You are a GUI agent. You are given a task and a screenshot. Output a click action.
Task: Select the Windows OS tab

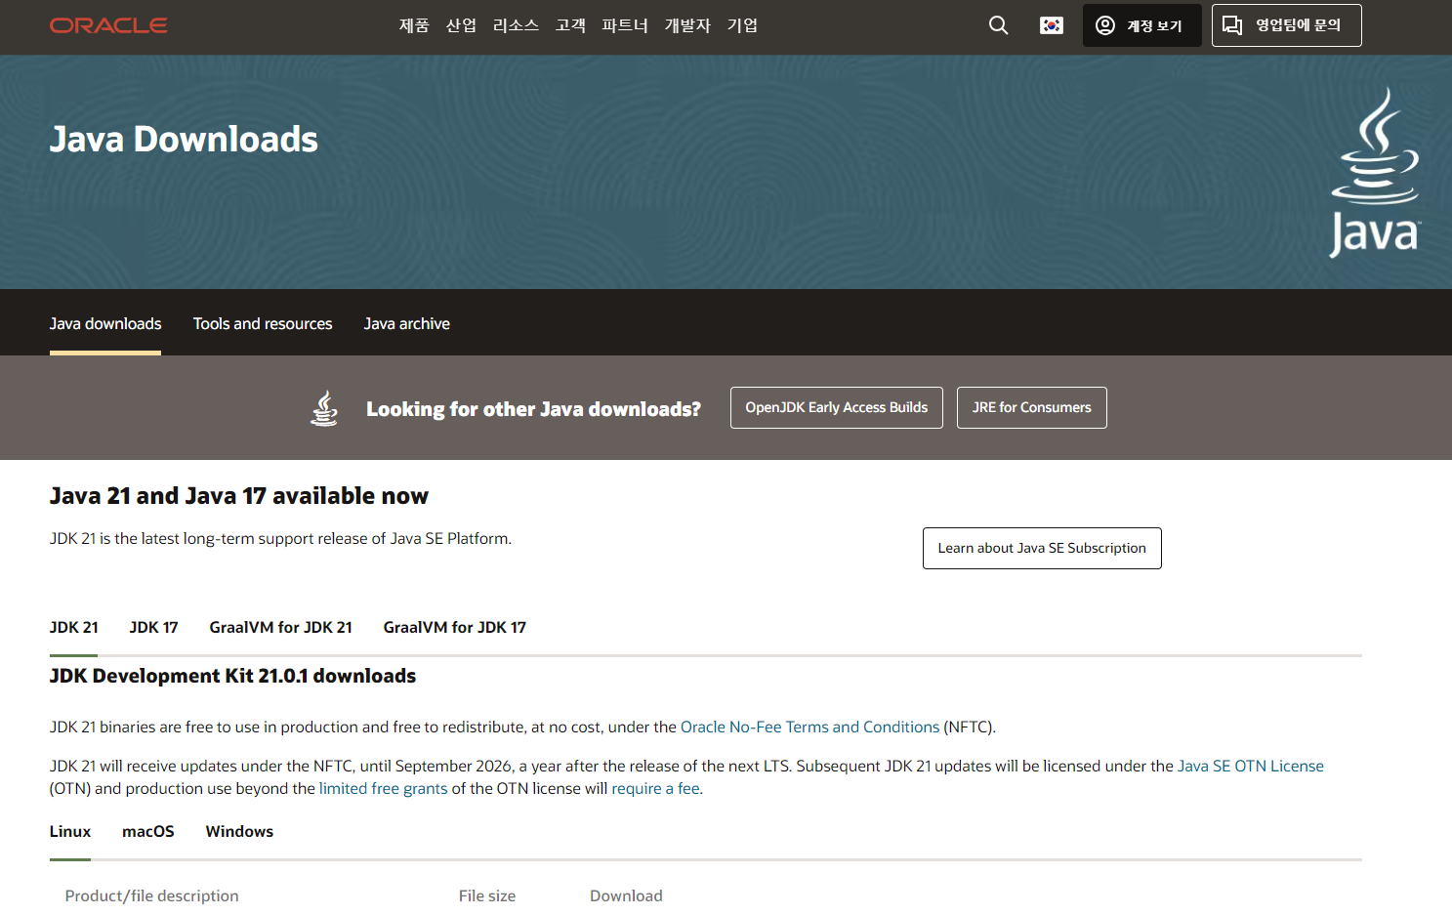pos(239,831)
